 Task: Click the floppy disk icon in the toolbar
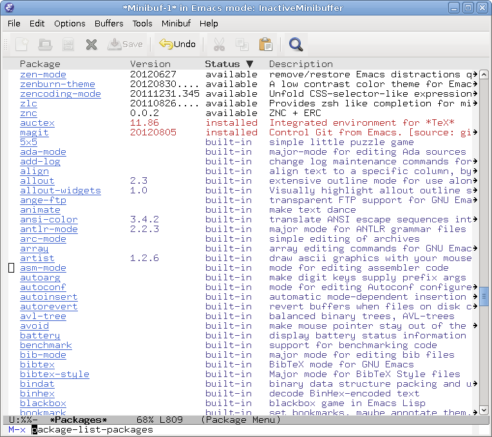point(68,44)
